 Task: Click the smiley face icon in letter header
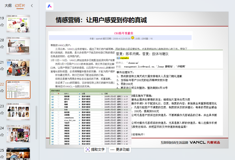click(133, 38)
